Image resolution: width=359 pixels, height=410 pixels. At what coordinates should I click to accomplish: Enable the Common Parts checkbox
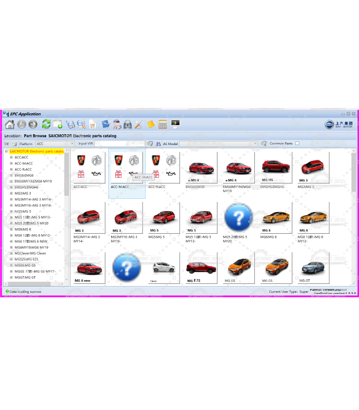297,143
